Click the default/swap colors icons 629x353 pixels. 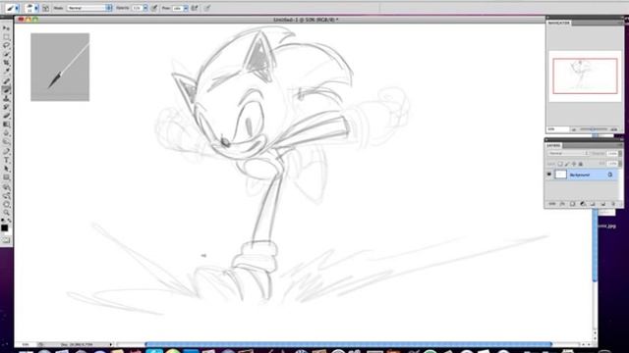click(6, 221)
